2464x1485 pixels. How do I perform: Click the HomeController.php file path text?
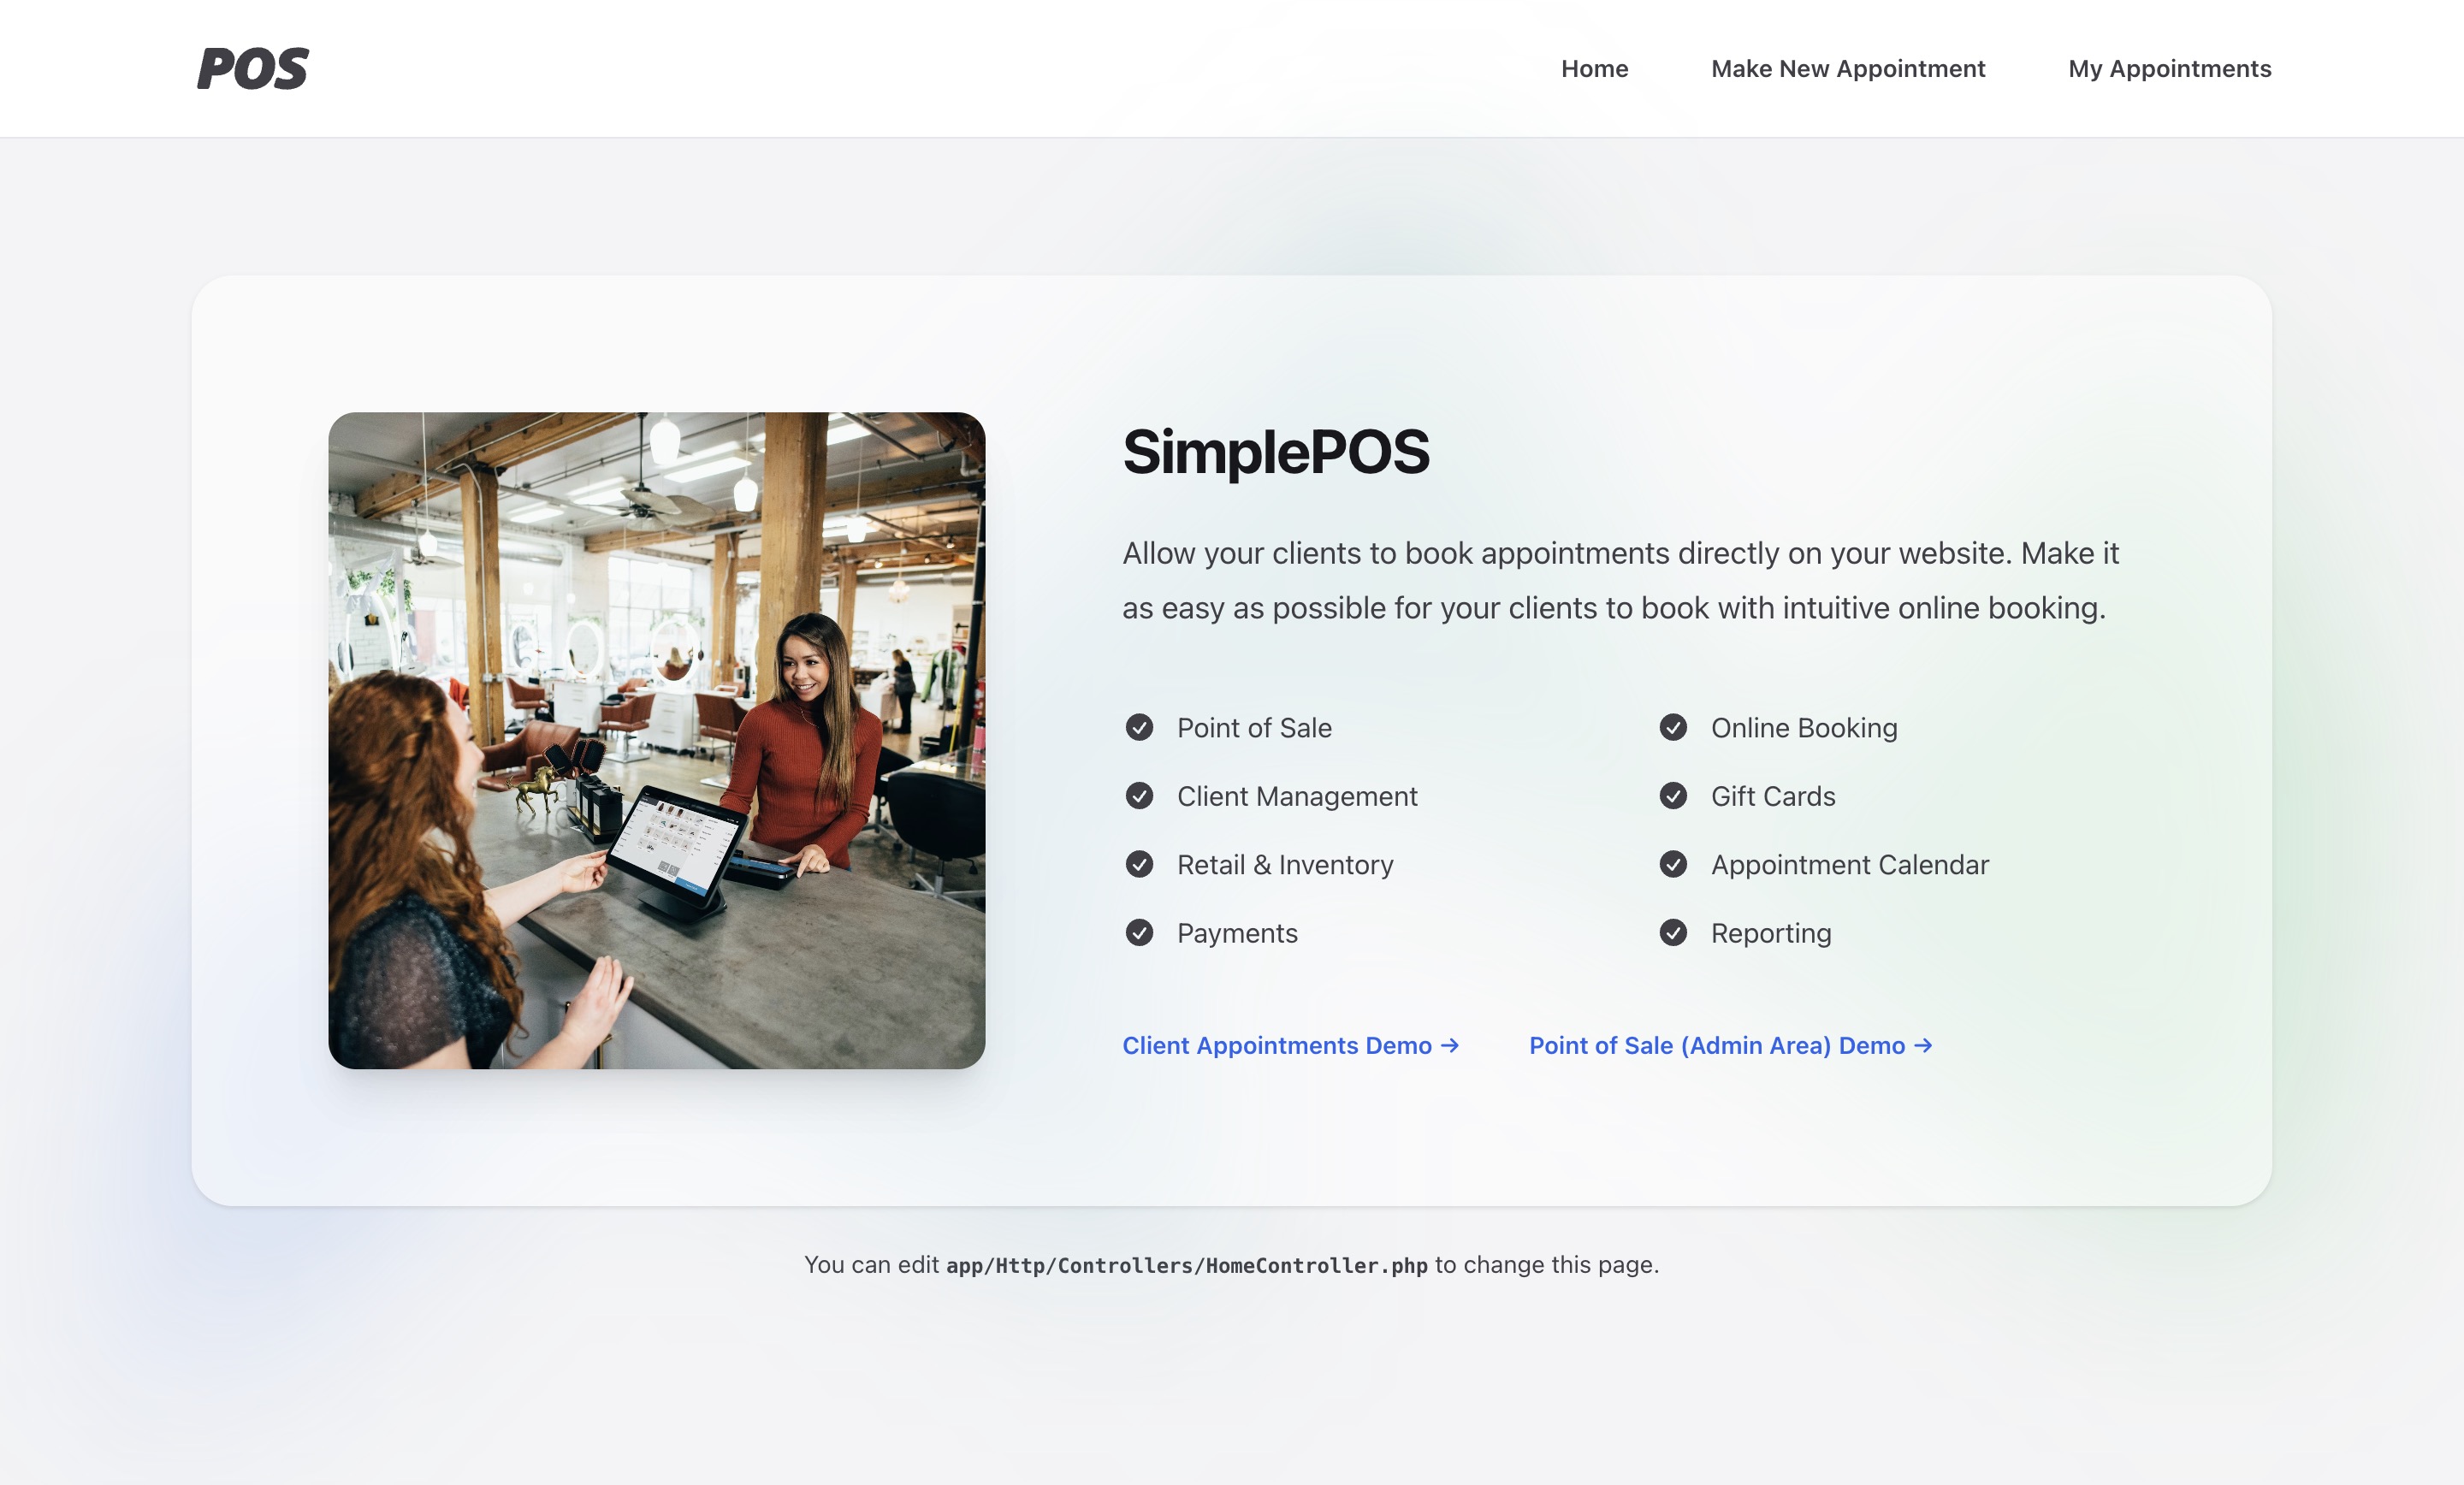pos(1188,1264)
